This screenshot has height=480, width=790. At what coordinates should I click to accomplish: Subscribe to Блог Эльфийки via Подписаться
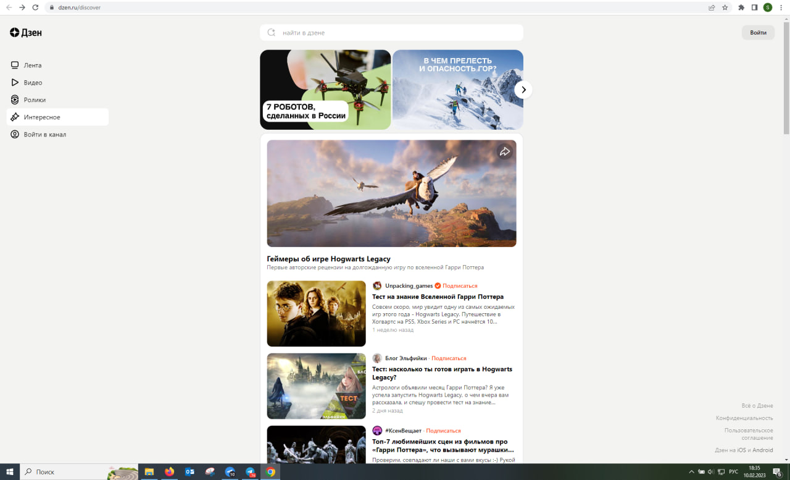coord(449,358)
